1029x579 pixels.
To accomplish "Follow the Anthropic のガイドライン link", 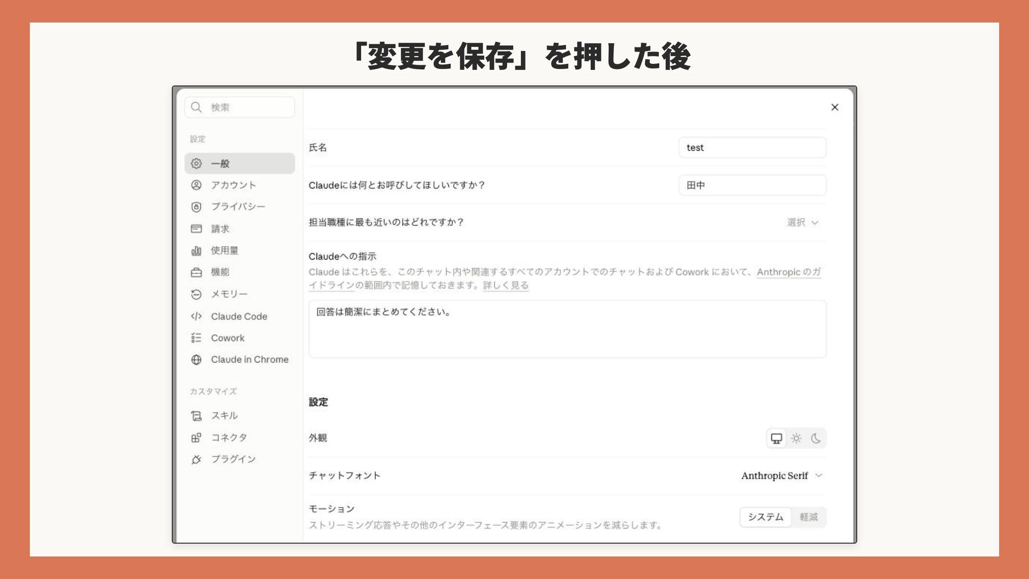I will coord(789,272).
